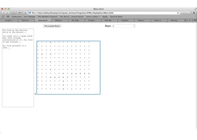Open the Spanish Book bookmark
The height and width of the screenshot is (140, 197).
pyautogui.click(x=116, y=16)
